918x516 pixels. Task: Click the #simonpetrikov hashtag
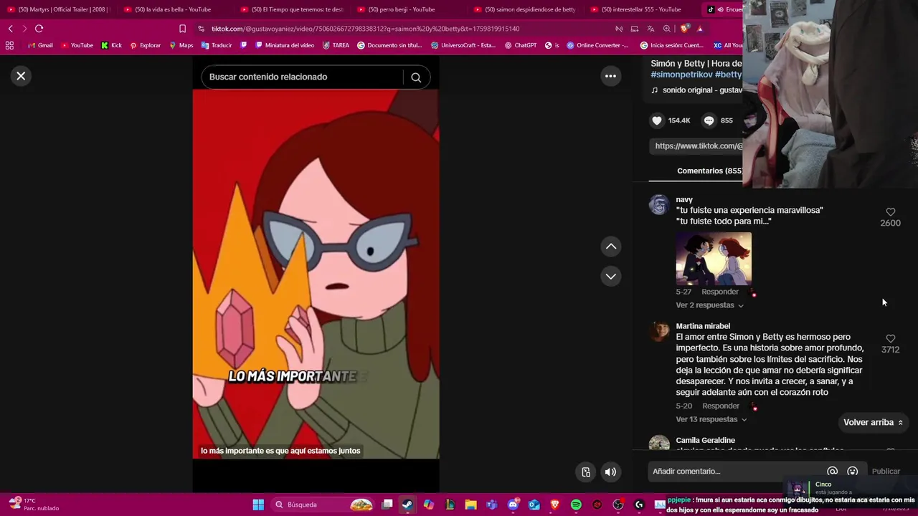pos(681,75)
